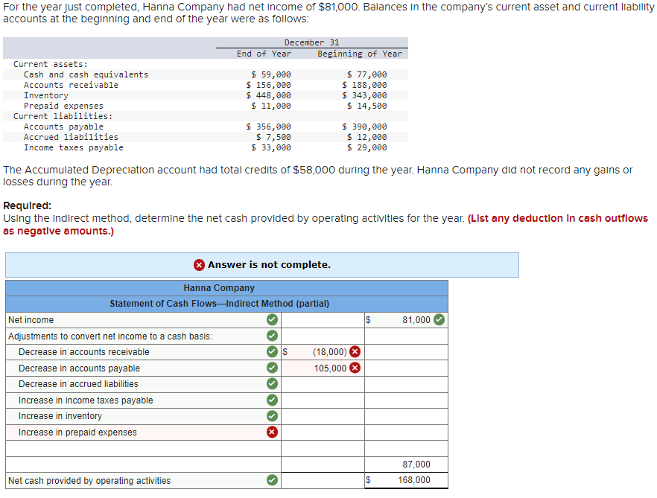Click the checkmark beside Net cash provided by operating activities
The width and height of the screenshot is (657, 498).
pos(272,480)
